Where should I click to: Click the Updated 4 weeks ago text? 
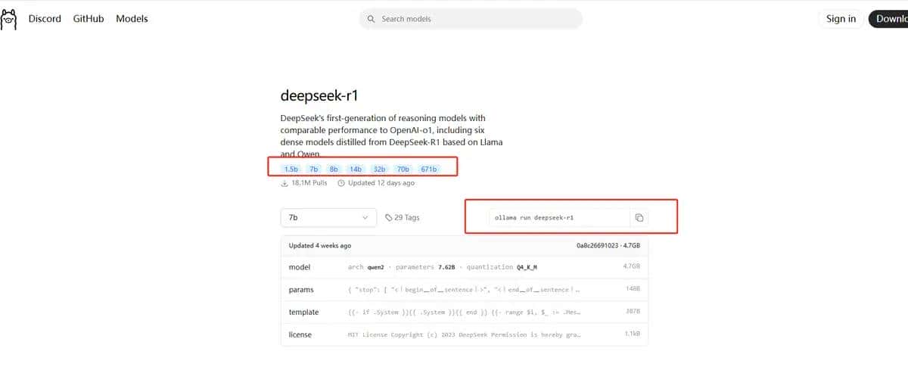(x=320, y=246)
